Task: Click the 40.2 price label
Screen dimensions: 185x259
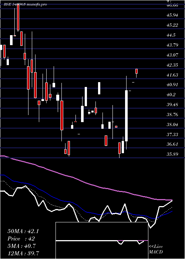Action: [x=171, y=95]
